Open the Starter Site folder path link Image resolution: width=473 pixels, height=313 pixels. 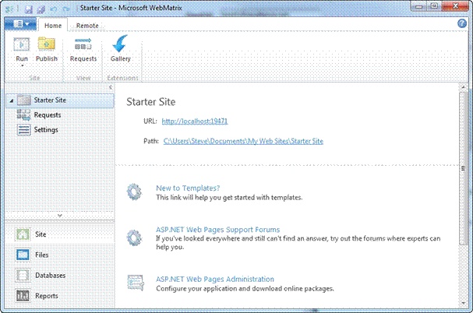243,141
